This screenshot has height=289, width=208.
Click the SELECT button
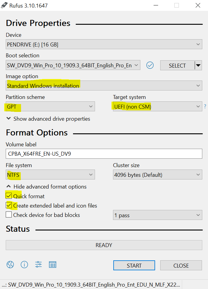(177, 65)
